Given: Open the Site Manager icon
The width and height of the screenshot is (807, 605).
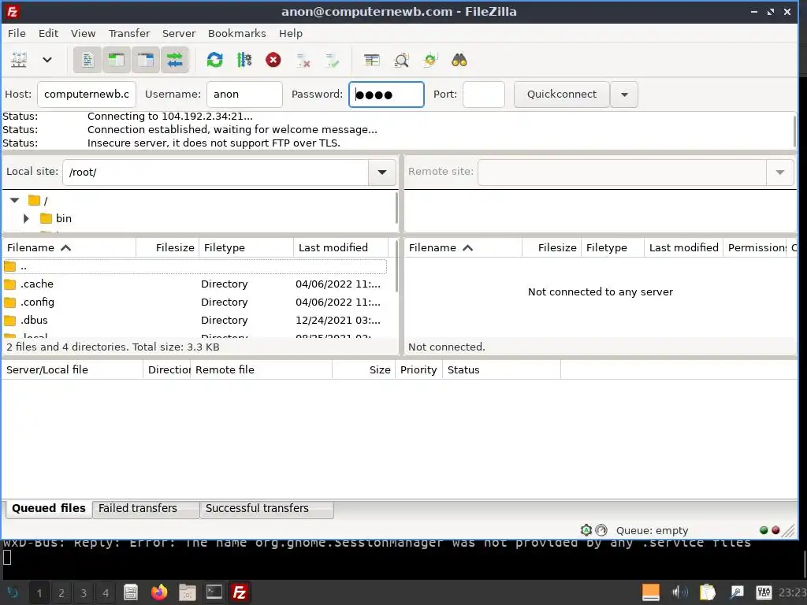Looking at the screenshot, I should pos(19,60).
